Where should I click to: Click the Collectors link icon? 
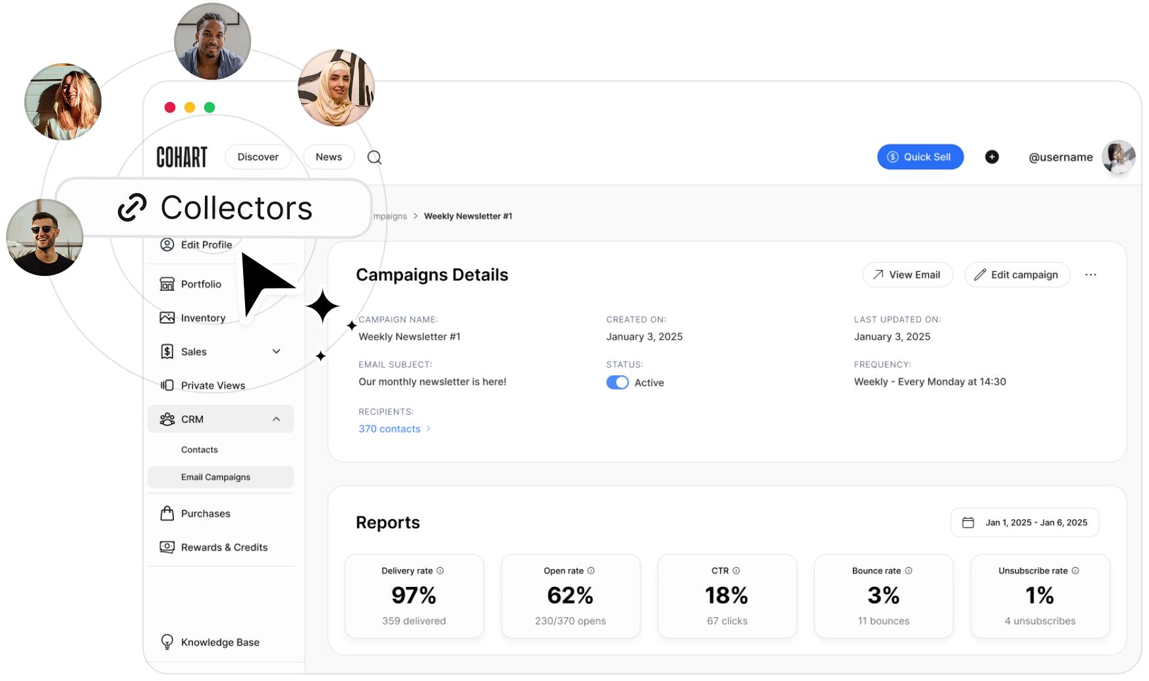click(132, 207)
